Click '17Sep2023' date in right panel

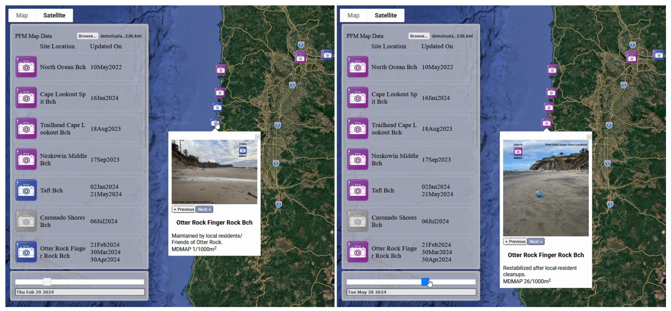(436, 160)
